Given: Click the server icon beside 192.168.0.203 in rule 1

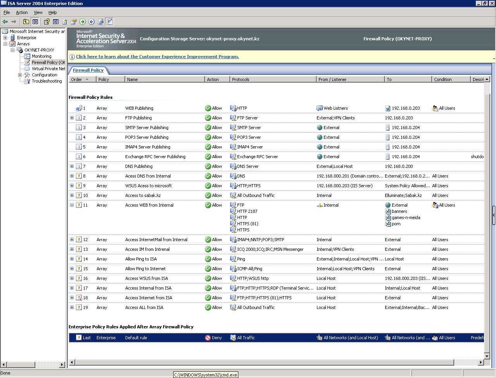Looking at the screenshot, I should [388, 108].
